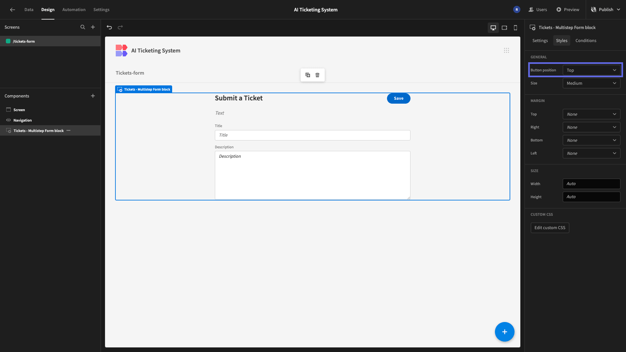The image size is (626, 352).
Task: Open the margin Bottom dropdown
Action: pyautogui.click(x=591, y=140)
